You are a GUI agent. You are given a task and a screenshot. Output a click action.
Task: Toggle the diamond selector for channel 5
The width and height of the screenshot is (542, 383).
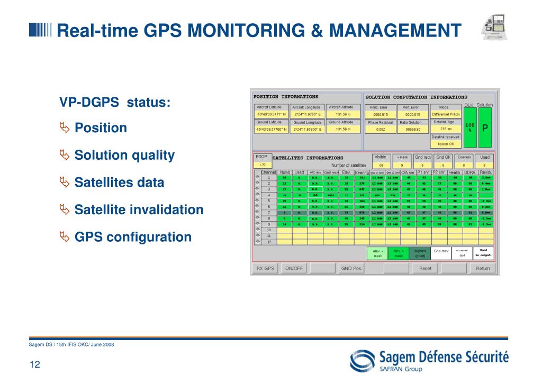coord(257,200)
